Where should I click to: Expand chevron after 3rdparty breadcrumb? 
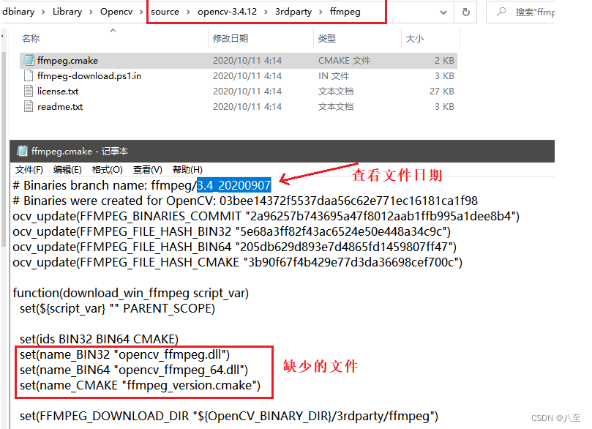321,12
